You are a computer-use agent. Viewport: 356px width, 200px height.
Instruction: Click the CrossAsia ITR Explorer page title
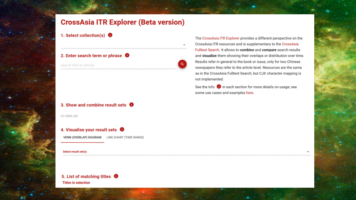[122, 22]
